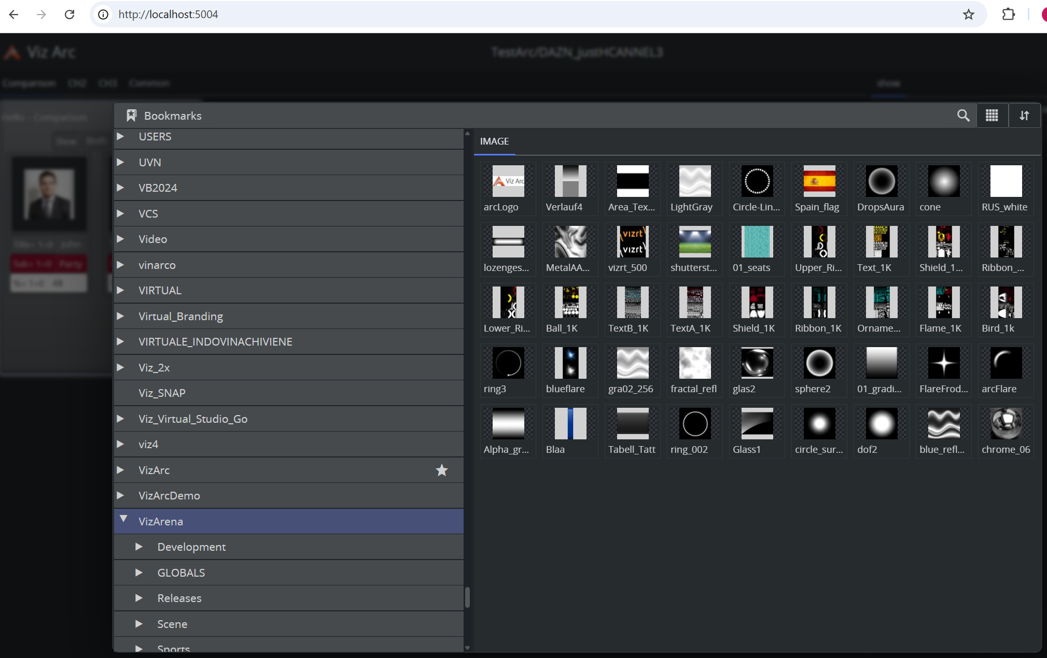Collapse the VizArena folder
This screenshot has width=1047, height=658.
point(123,519)
